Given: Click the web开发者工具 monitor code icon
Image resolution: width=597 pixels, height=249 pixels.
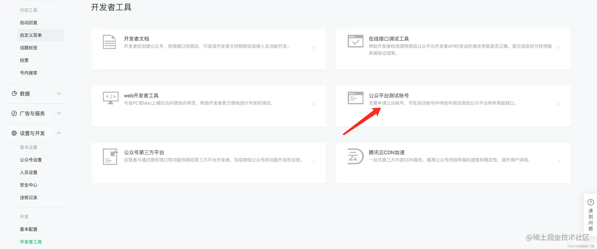Looking at the screenshot, I should tap(111, 97).
